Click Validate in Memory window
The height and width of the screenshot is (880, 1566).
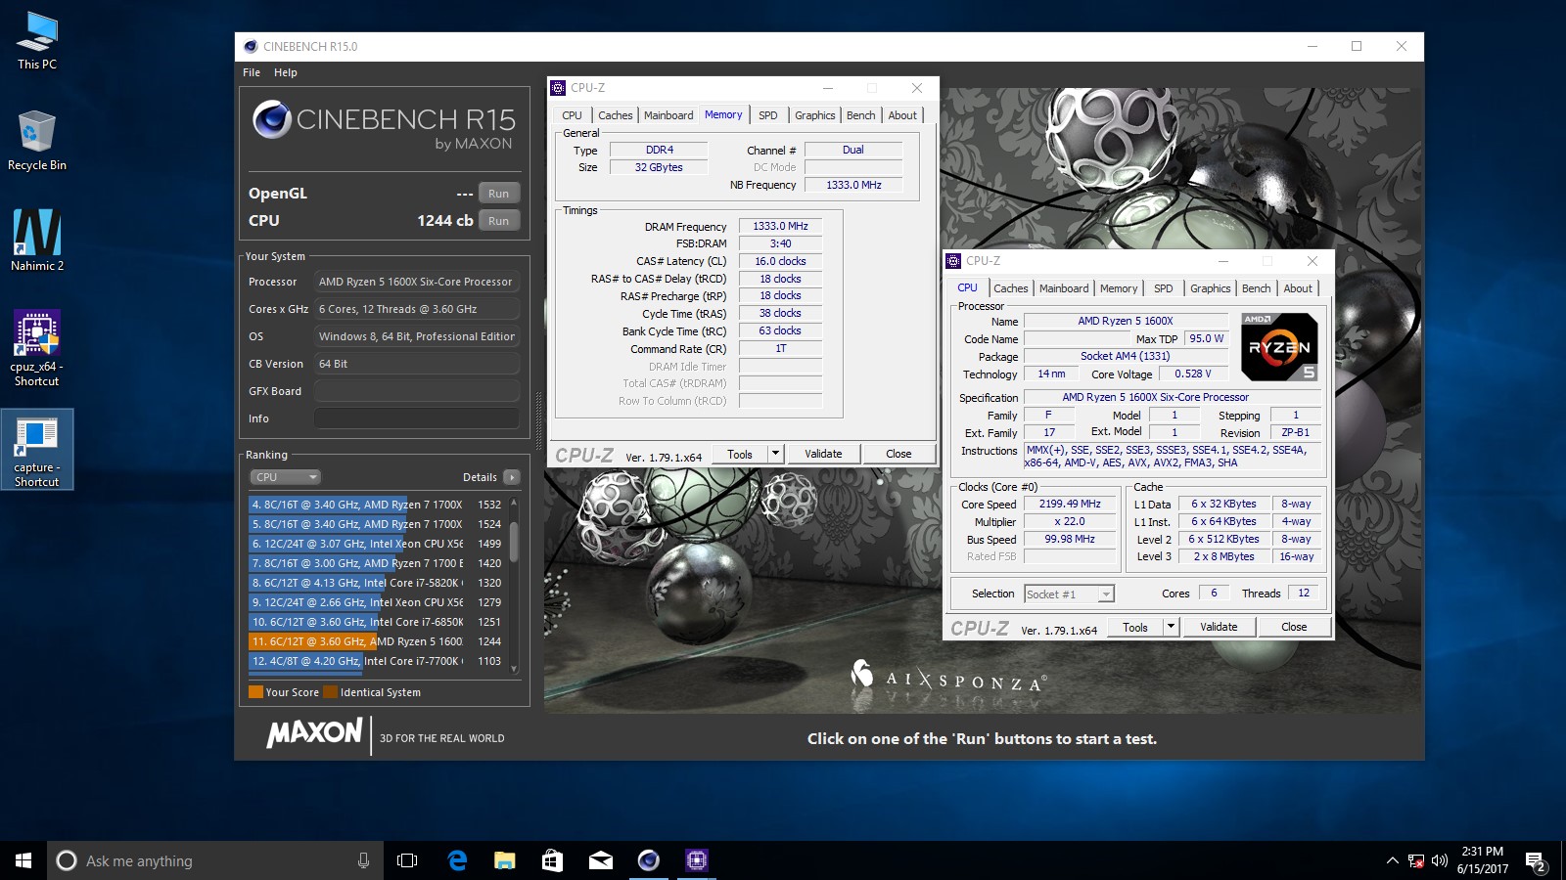[x=823, y=454]
